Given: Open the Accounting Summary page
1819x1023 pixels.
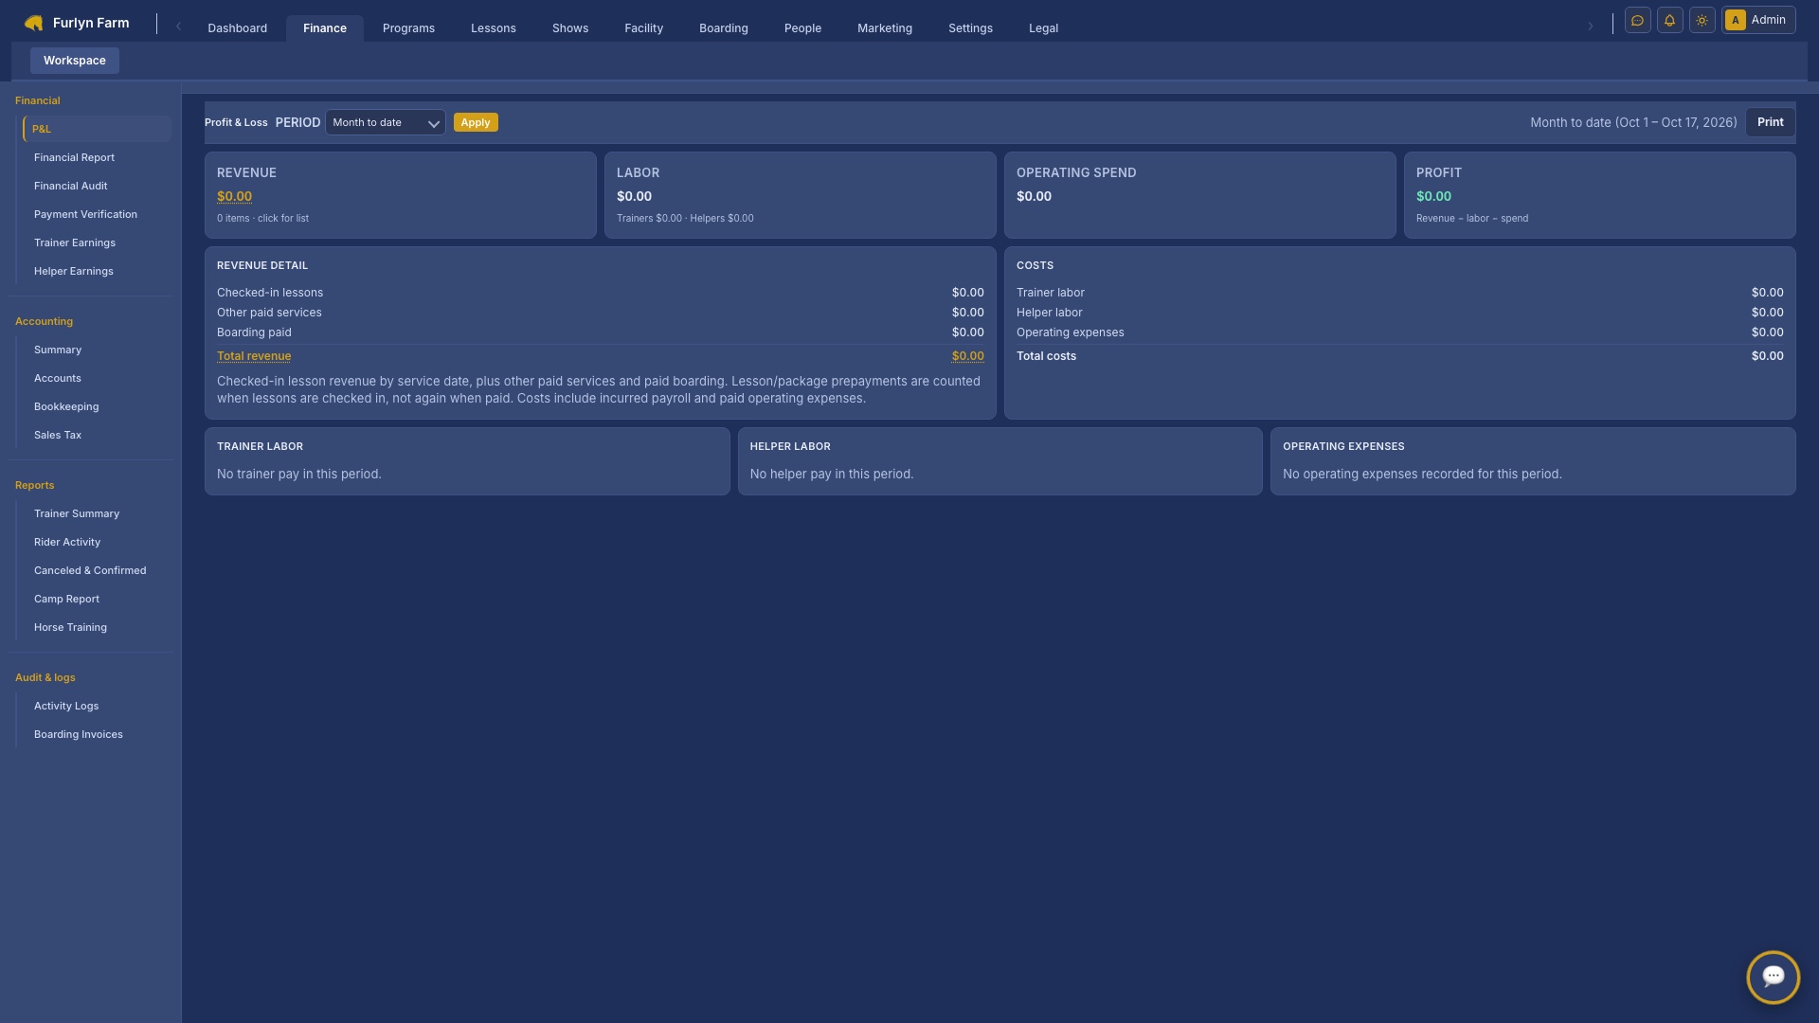Looking at the screenshot, I should point(95,350).
